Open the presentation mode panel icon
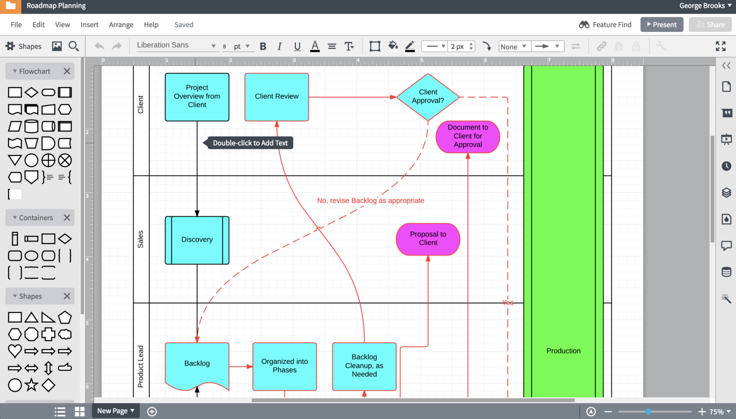 (x=726, y=139)
